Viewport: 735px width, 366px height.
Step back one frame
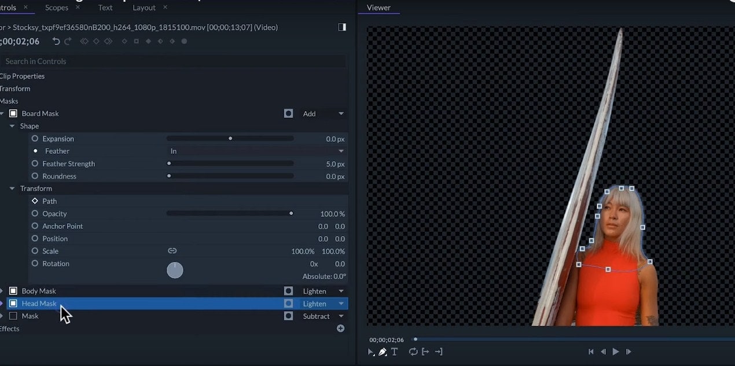coord(603,352)
